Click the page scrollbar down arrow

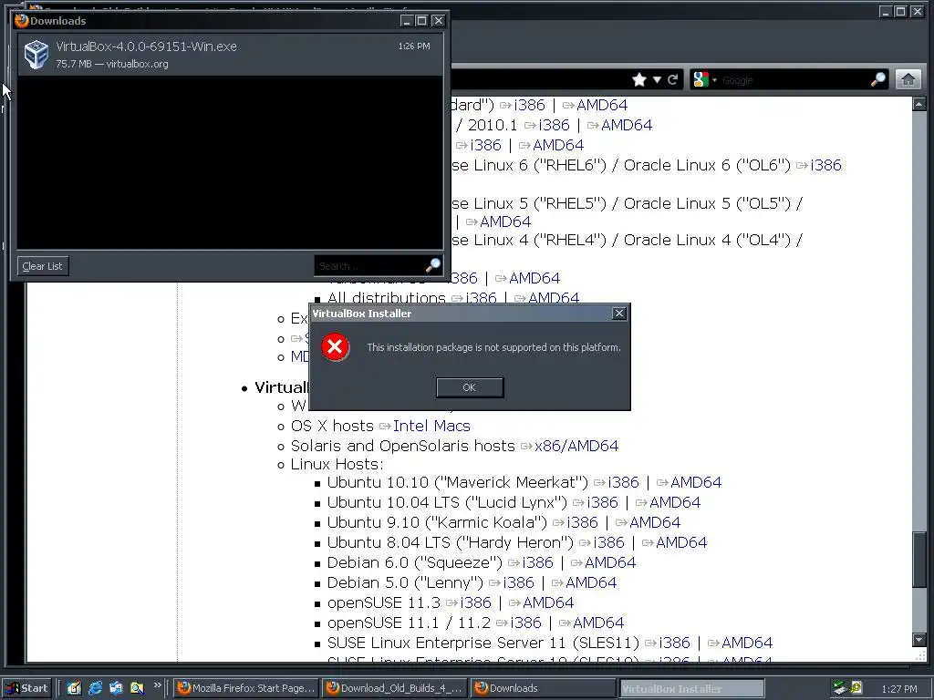pos(919,640)
